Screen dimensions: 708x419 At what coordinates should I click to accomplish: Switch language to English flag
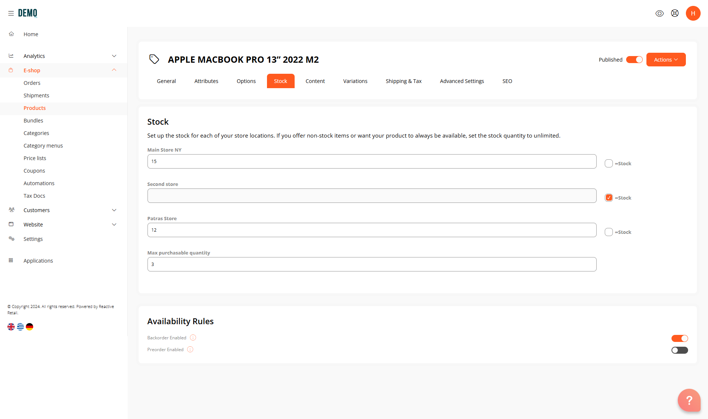tap(11, 327)
